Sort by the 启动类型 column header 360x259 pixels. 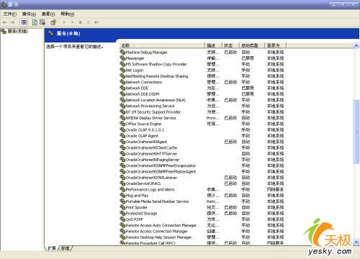click(252, 45)
